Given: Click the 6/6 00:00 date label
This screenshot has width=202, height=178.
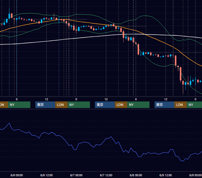Looking at the screenshot, I should 17,175.
